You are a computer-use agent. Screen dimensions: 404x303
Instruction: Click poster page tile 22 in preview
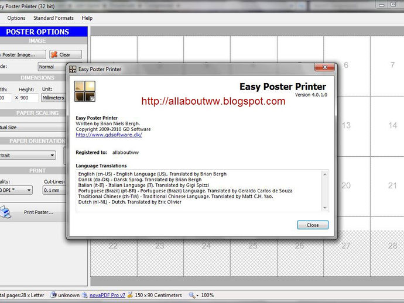pyautogui.click(x=114, y=257)
